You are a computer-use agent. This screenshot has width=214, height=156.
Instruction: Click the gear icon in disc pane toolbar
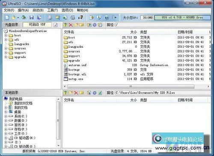[95, 25]
